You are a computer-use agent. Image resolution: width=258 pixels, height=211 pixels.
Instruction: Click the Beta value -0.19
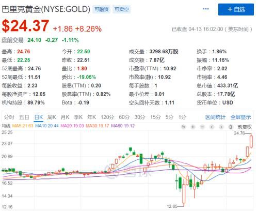coord(83,103)
